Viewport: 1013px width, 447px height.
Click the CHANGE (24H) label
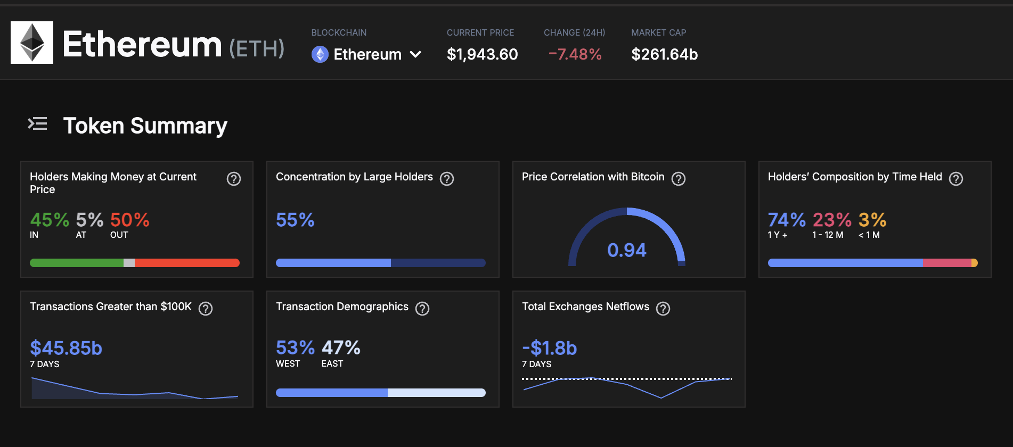click(575, 32)
